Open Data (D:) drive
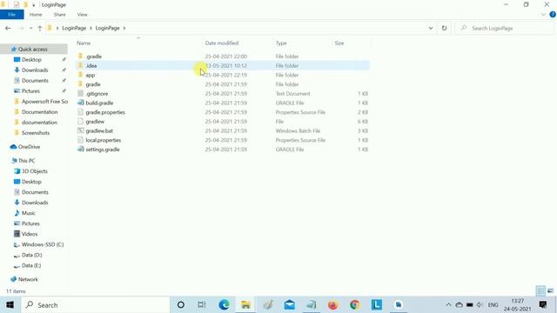The image size is (557, 313). (31, 255)
